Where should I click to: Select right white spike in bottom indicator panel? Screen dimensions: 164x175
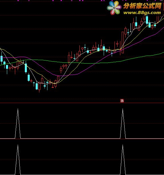click(x=123, y=160)
